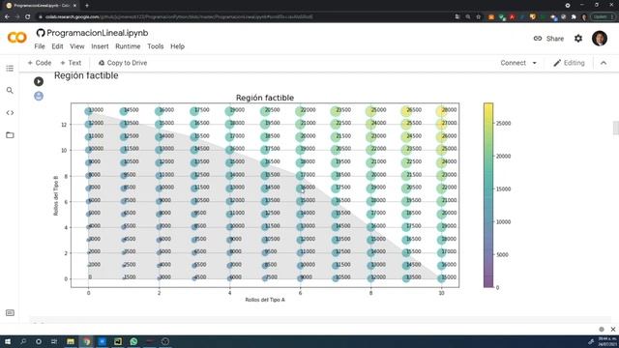Open the user account avatar in Colab
The image size is (619, 348).
coord(600,39)
